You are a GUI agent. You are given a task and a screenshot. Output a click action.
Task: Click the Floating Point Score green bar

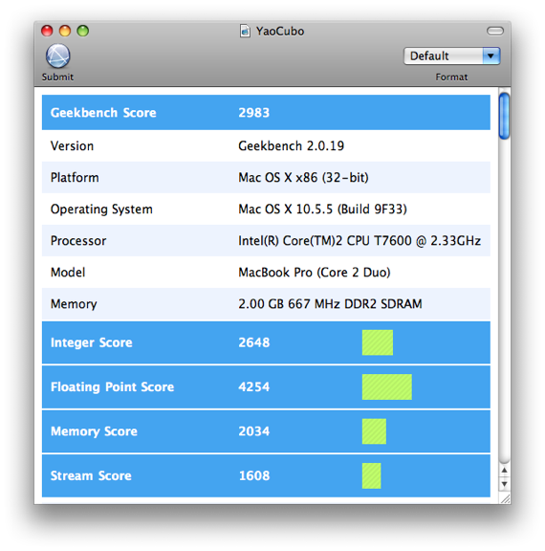(387, 386)
